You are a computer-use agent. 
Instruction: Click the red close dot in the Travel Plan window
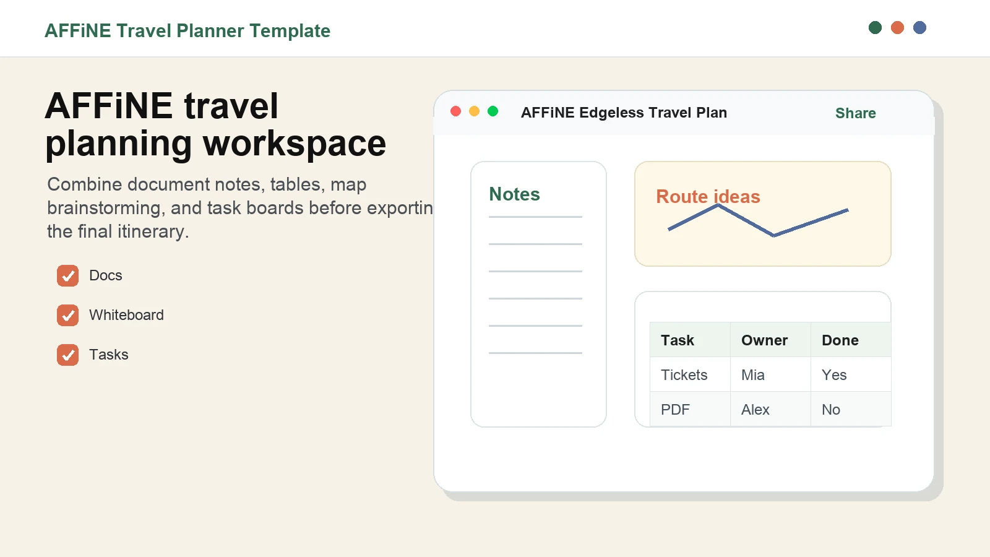(x=456, y=111)
